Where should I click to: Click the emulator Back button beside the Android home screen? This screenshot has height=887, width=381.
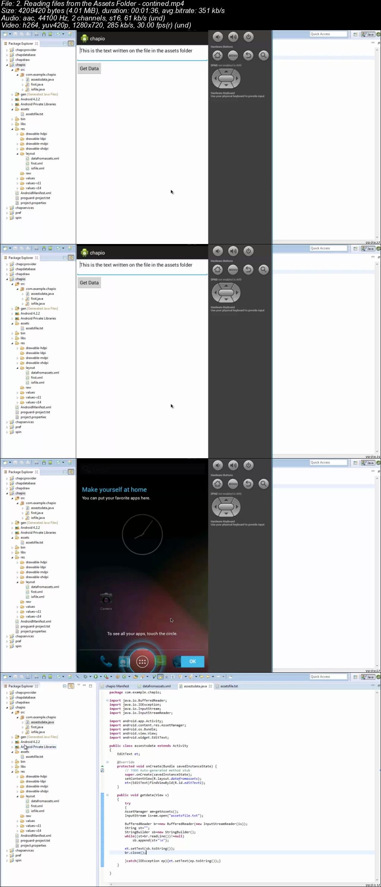(x=248, y=484)
